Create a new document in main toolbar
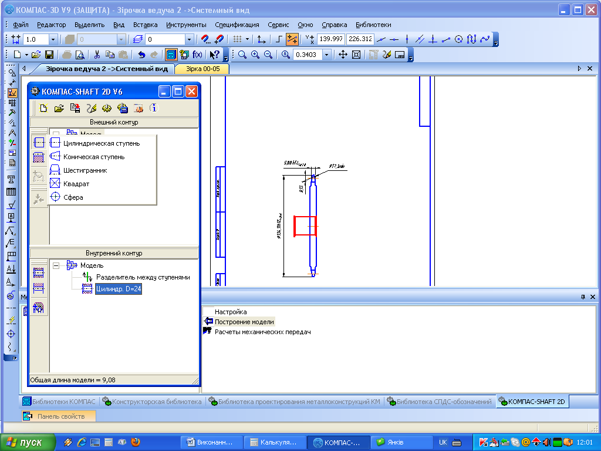The height and width of the screenshot is (451, 601). pos(17,55)
